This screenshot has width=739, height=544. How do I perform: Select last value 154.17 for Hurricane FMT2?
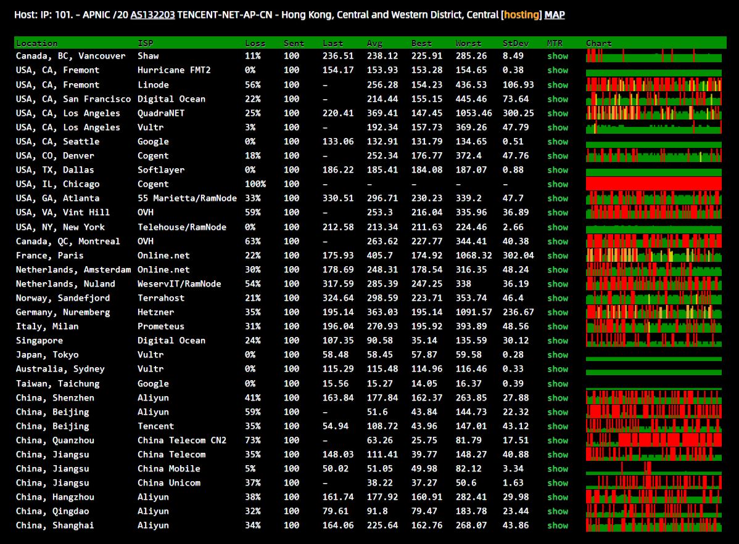click(x=338, y=70)
